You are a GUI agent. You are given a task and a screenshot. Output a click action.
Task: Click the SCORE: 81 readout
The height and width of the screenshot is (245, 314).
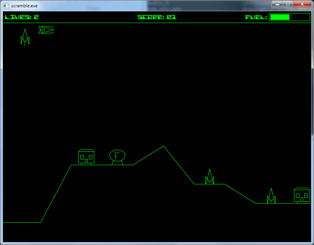coord(157,17)
